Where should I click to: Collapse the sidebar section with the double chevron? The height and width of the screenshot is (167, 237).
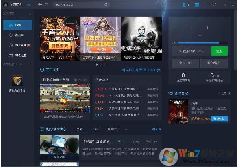(30, 14)
